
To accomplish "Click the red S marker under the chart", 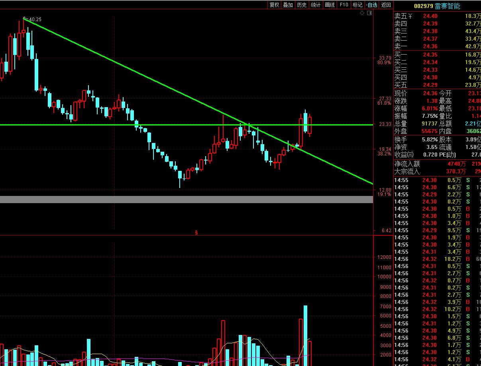I will (x=196, y=232).
